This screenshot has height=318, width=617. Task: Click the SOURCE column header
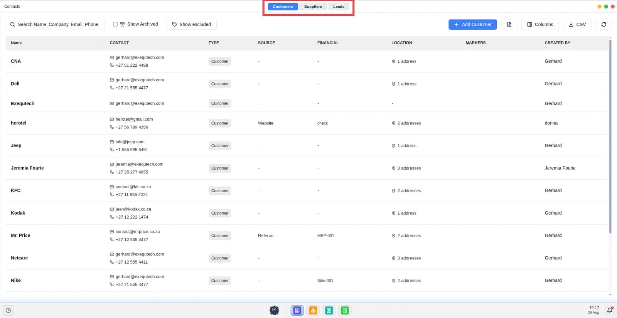(266, 43)
